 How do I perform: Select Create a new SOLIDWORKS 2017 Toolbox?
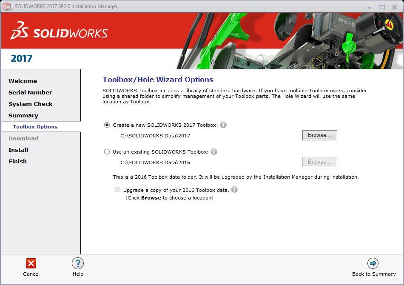click(107, 125)
